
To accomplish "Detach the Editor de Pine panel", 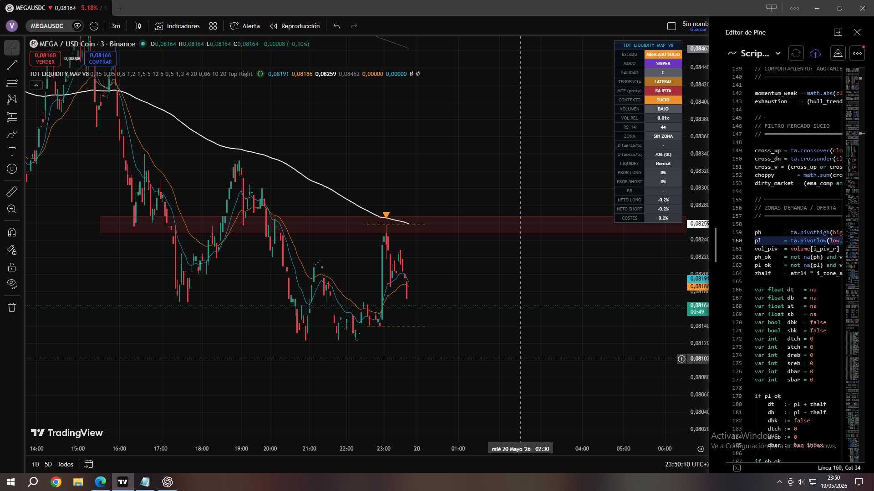I will (838, 32).
